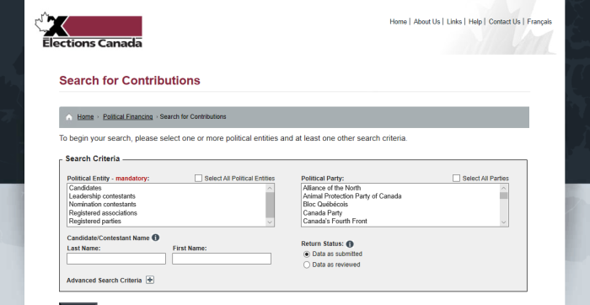The height and width of the screenshot is (305, 590).
Task: Open the Return Status info icon
Action: (x=350, y=244)
